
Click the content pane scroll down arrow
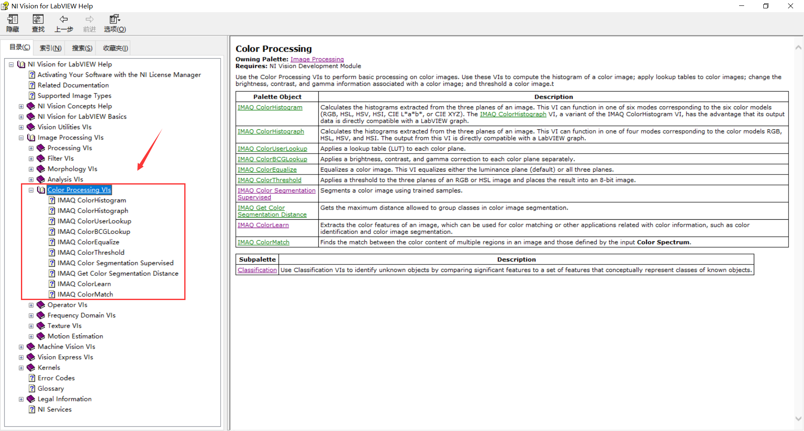click(798, 418)
